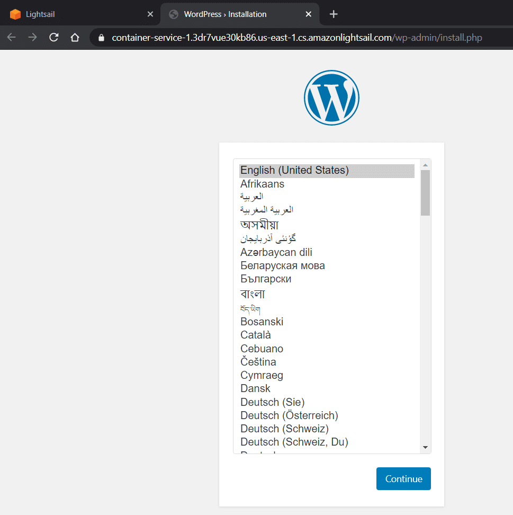The image size is (513, 515).
Task: Select Deutsch (Schweiz, Du) language
Action: tap(327, 442)
